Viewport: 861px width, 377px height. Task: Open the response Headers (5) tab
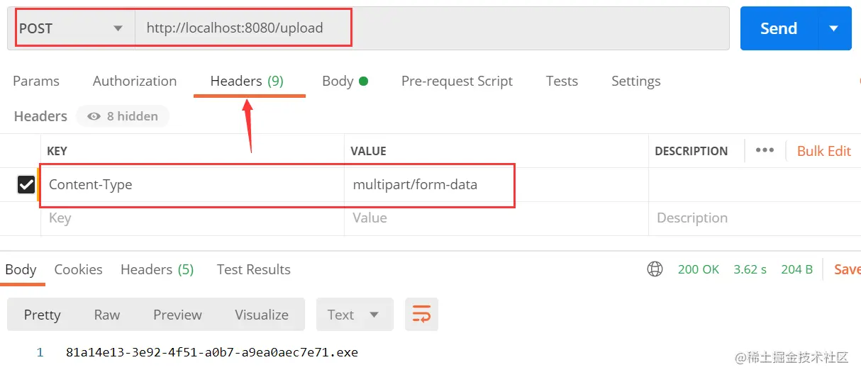pyautogui.click(x=157, y=269)
